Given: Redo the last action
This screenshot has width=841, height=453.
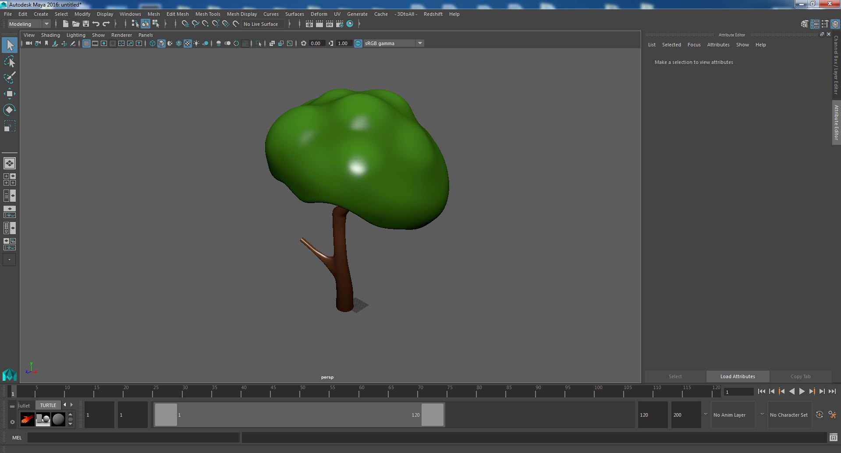Looking at the screenshot, I should click(106, 24).
